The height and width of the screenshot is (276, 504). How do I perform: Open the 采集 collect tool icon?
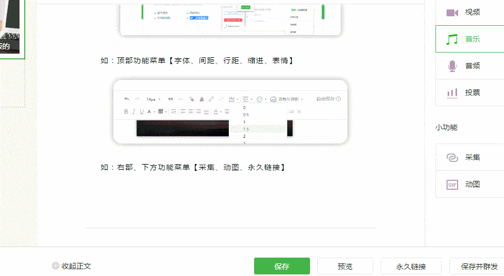tap(452, 157)
